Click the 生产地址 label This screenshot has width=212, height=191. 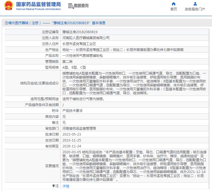point(52,50)
